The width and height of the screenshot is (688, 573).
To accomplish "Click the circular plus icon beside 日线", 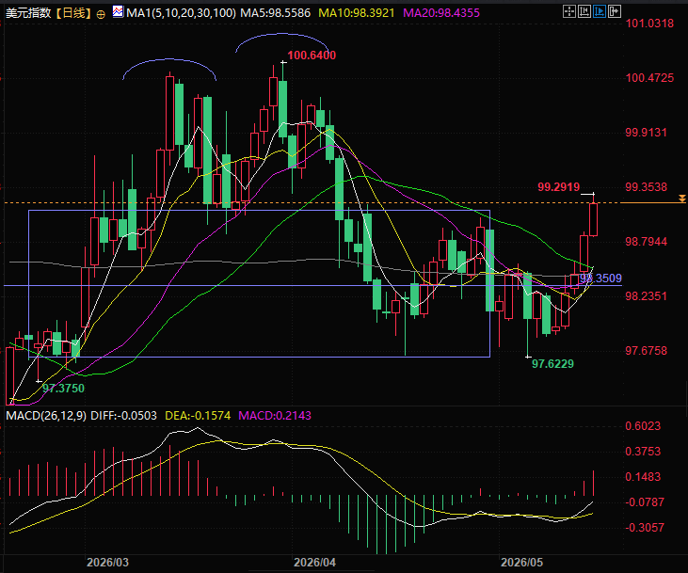I will click(101, 14).
